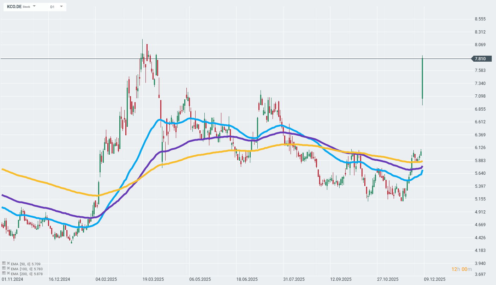This screenshot has height=285, width=496.
Task: Click the 3.940 price axis label
Action: (x=480, y=264)
